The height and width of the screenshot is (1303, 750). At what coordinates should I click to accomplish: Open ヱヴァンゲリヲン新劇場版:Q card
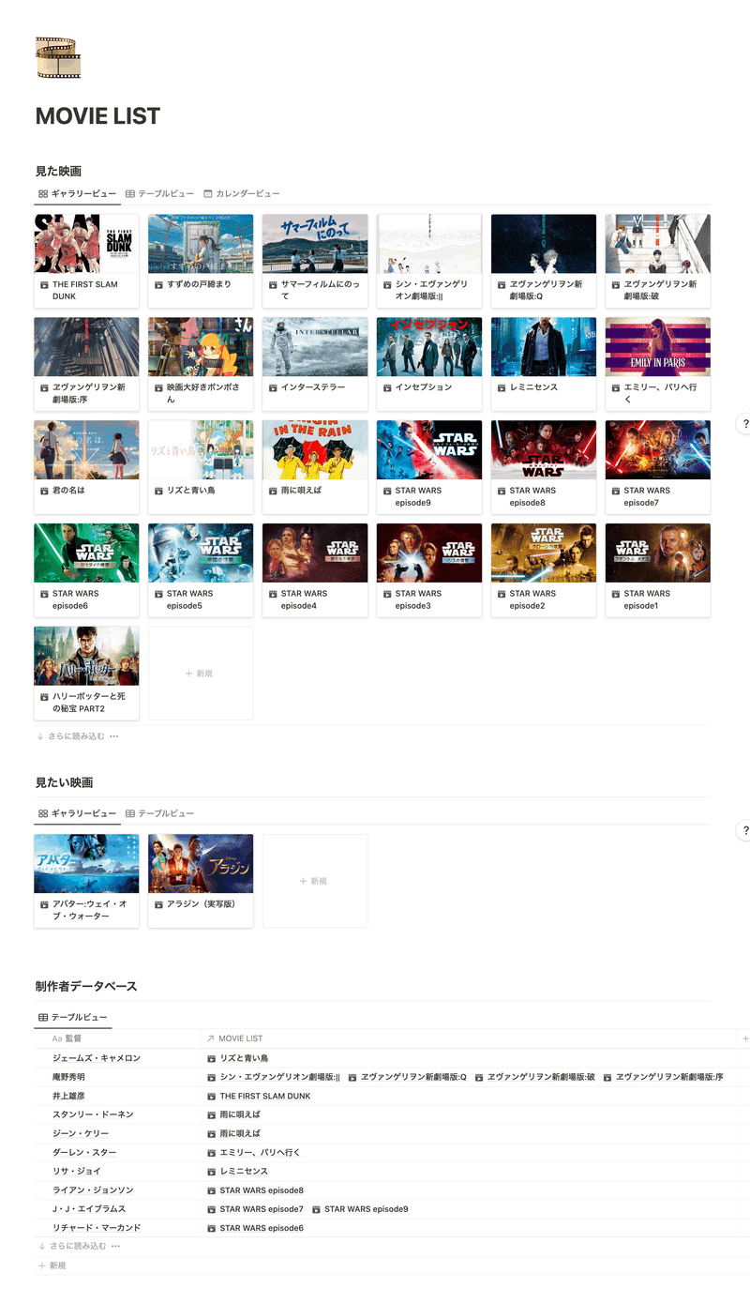[544, 261]
